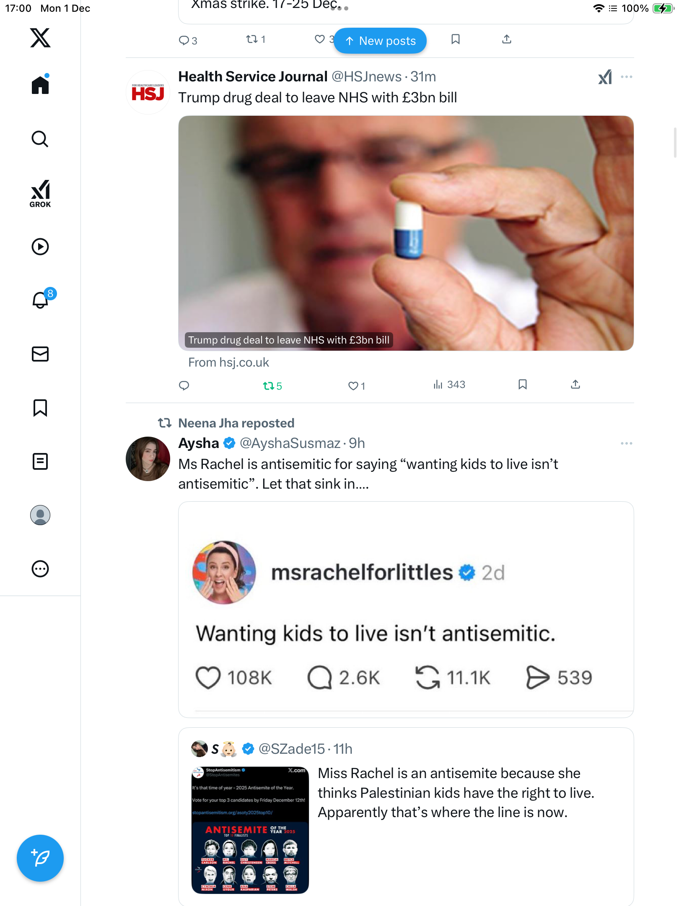The image size is (679, 906).
Task: Click the New posts button
Action: tap(380, 41)
